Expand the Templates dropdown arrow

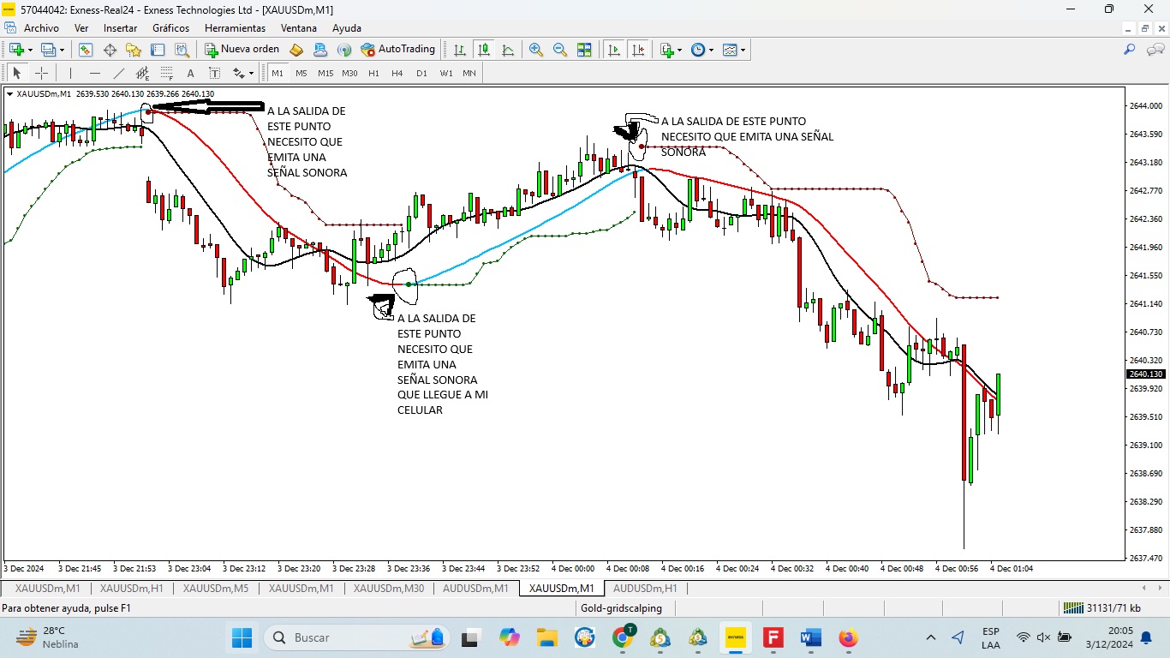tap(743, 50)
